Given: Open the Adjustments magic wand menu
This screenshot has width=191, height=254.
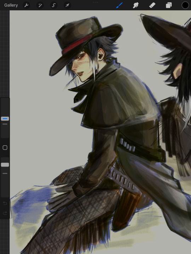Looking at the screenshot, I should 40,5.
